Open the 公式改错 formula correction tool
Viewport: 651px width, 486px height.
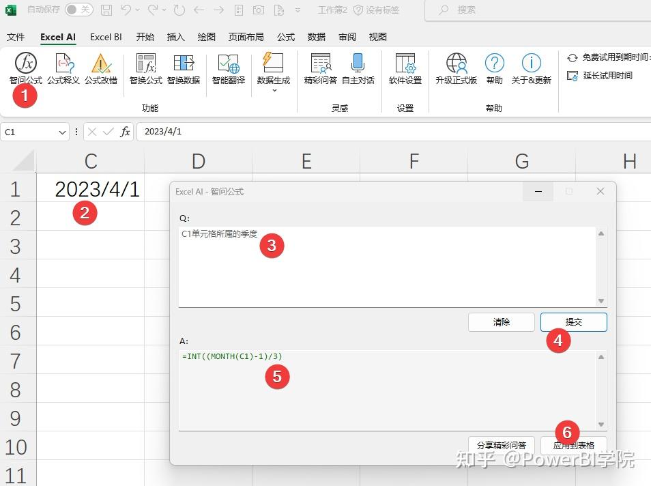[x=101, y=68]
